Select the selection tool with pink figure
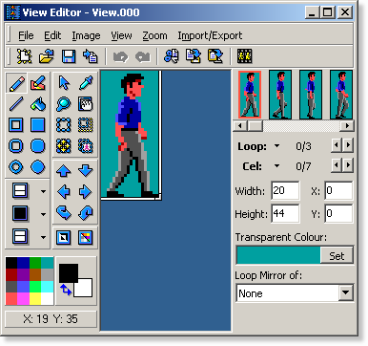 (x=86, y=146)
